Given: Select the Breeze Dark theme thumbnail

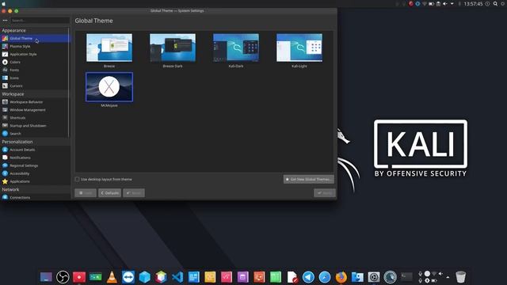Looking at the screenshot, I should 173,47.
